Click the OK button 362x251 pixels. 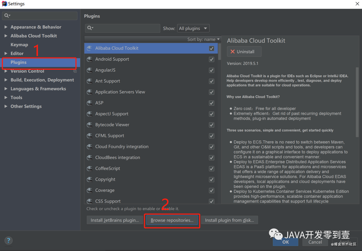point(286,242)
